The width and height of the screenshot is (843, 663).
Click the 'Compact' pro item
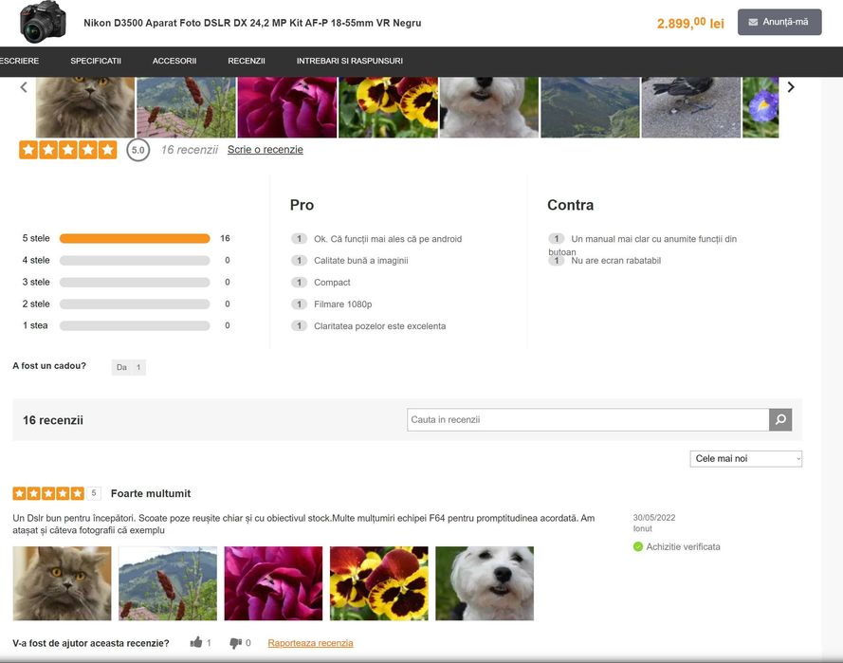point(332,283)
